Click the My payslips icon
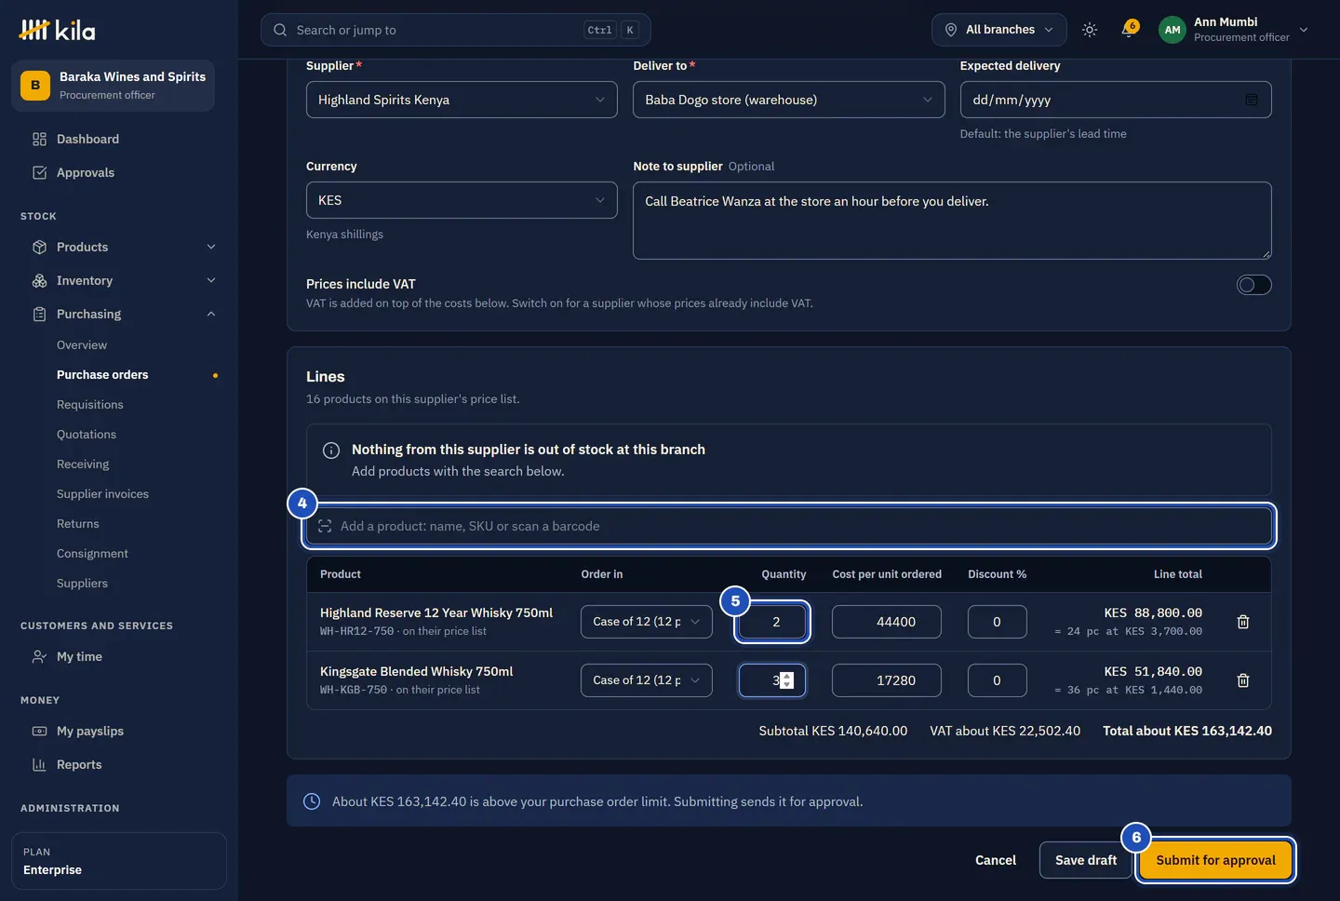1340x901 pixels. point(39,732)
